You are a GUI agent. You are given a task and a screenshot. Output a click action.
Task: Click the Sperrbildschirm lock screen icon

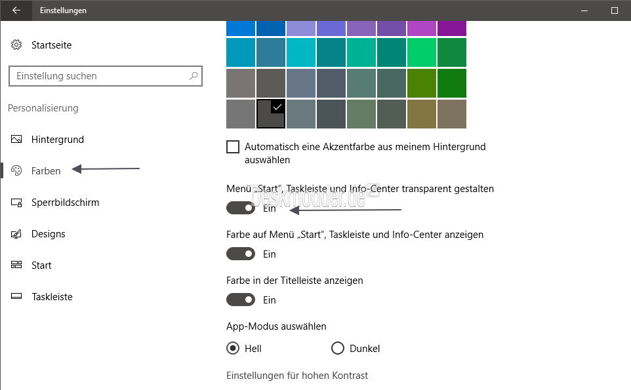[x=16, y=203]
